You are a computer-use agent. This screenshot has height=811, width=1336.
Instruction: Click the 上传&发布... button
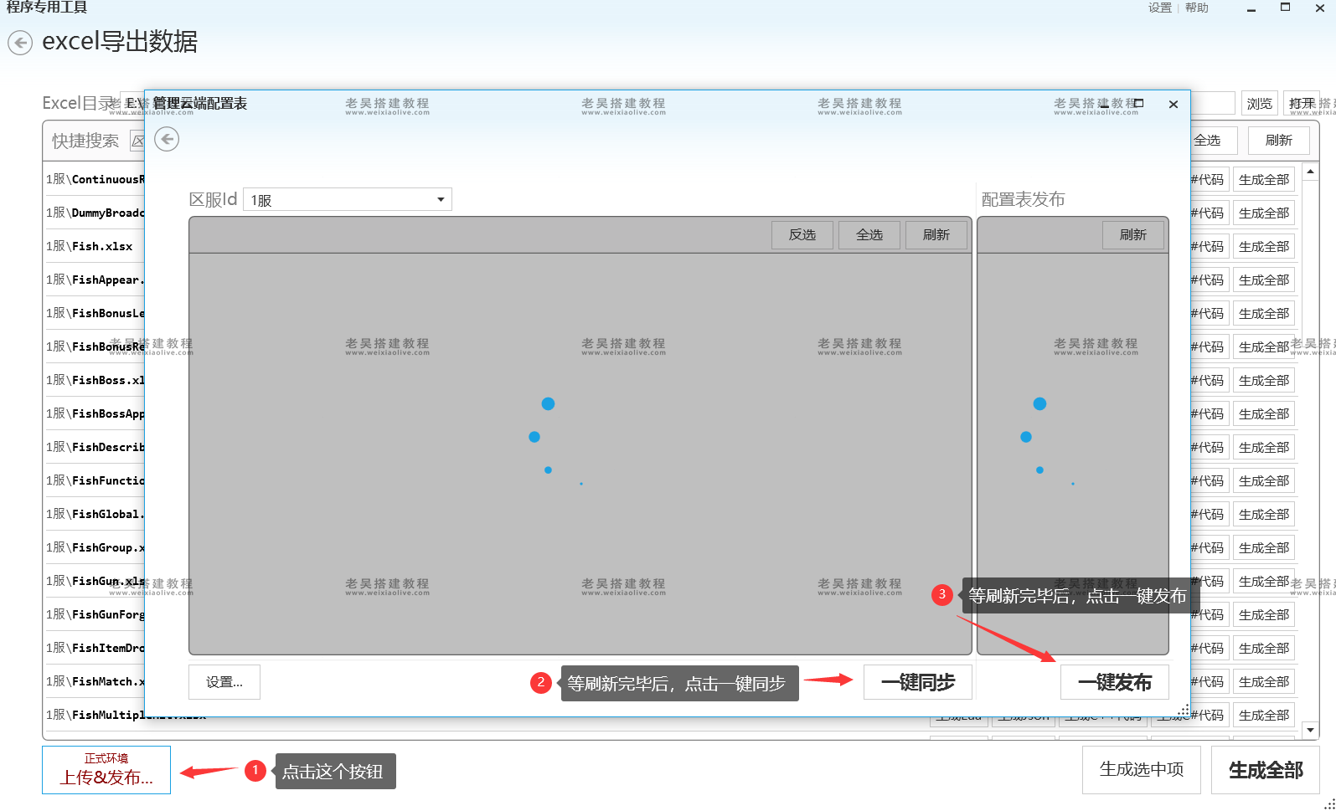tap(106, 770)
